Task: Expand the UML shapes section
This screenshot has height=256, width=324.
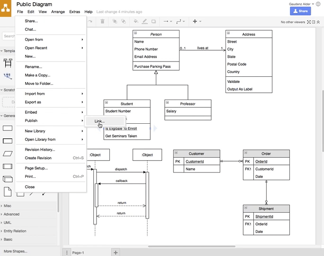Action: tap(8, 222)
